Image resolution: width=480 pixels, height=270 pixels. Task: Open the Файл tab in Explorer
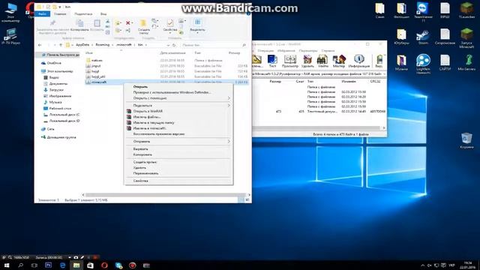click(x=43, y=14)
